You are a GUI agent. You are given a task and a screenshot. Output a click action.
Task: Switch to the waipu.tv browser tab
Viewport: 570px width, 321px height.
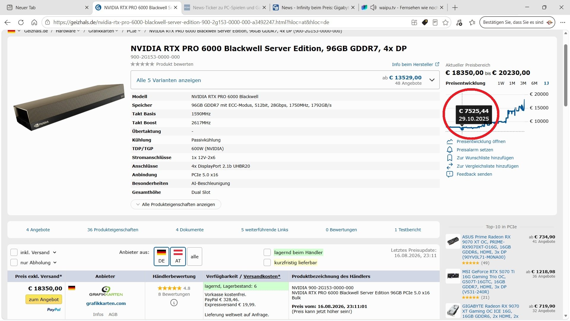403,7
